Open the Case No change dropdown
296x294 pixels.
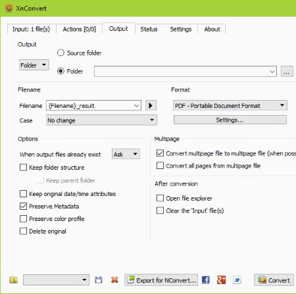[101, 120]
